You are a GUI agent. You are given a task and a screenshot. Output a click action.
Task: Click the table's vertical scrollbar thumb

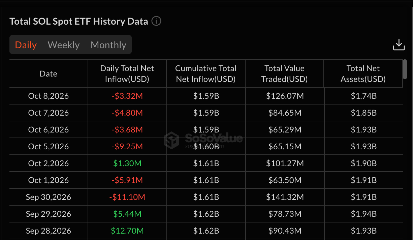[x=405, y=69]
